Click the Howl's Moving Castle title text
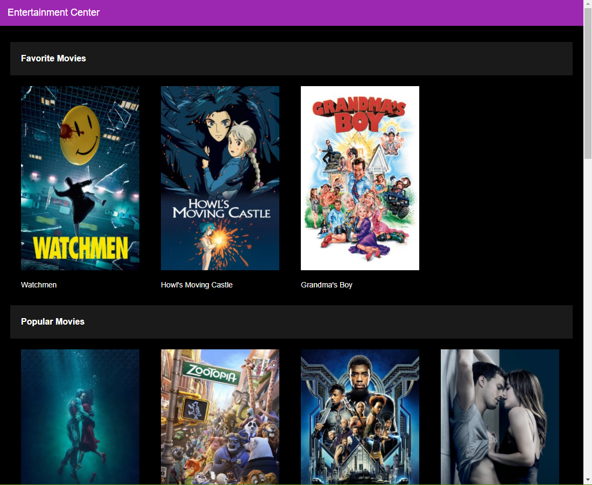The width and height of the screenshot is (592, 485). [196, 285]
